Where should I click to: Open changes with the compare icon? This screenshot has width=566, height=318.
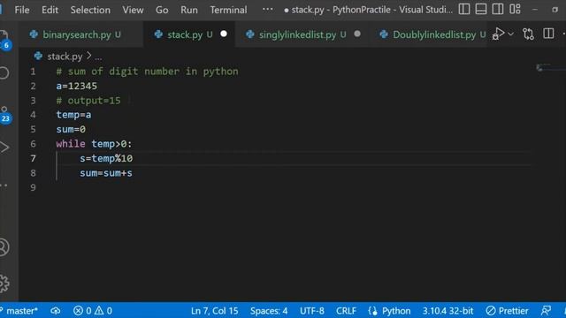pos(528,34)
